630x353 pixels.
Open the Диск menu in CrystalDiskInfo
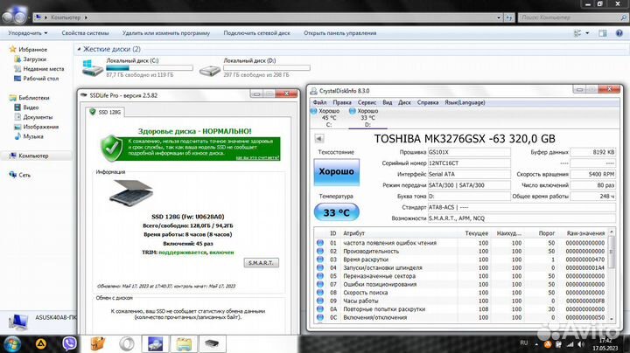[x=404, y=102]
